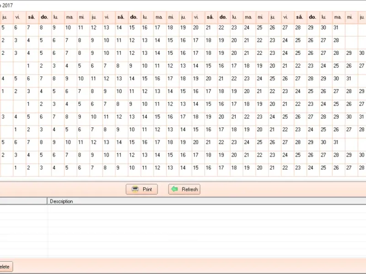Click vi. header above top-row day 27
The image size is (366, 274).
click(x=285, y=17)
